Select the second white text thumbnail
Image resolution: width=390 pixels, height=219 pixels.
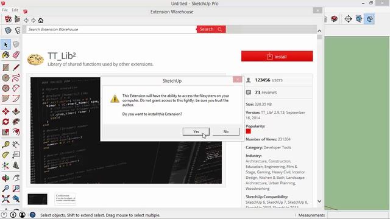click(65, 199)
